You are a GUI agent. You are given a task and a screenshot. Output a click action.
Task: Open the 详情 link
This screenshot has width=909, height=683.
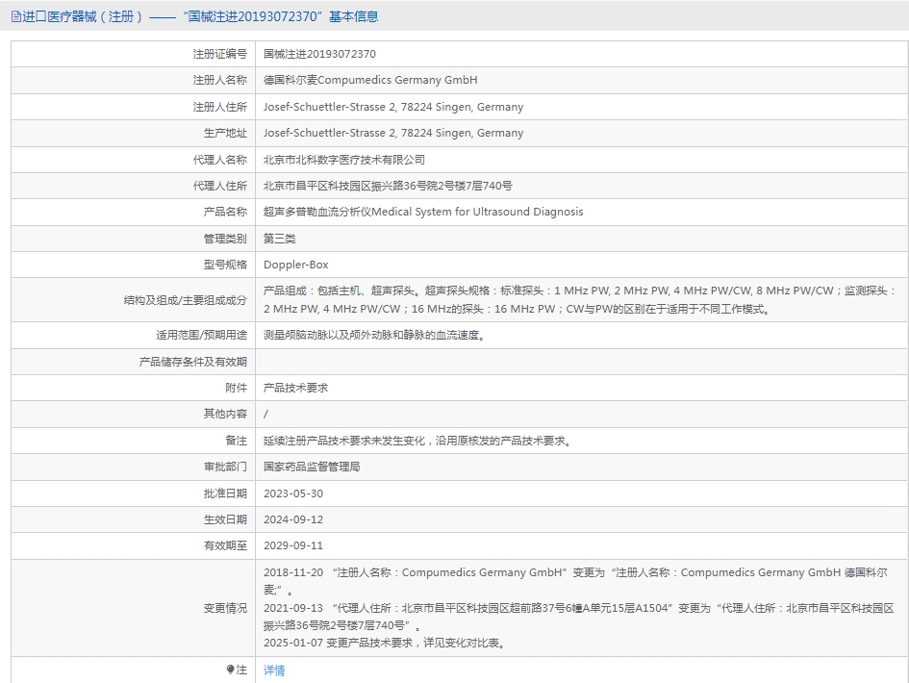[x=274, y=670]
